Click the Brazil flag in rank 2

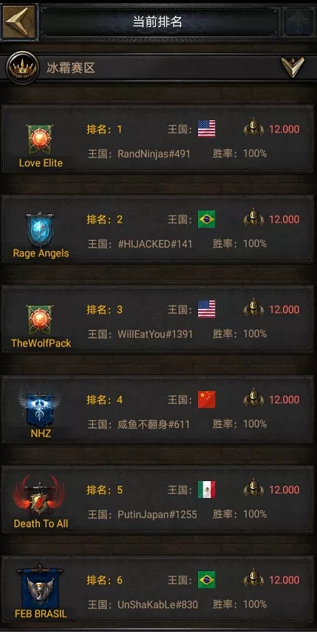click(206, 219)
